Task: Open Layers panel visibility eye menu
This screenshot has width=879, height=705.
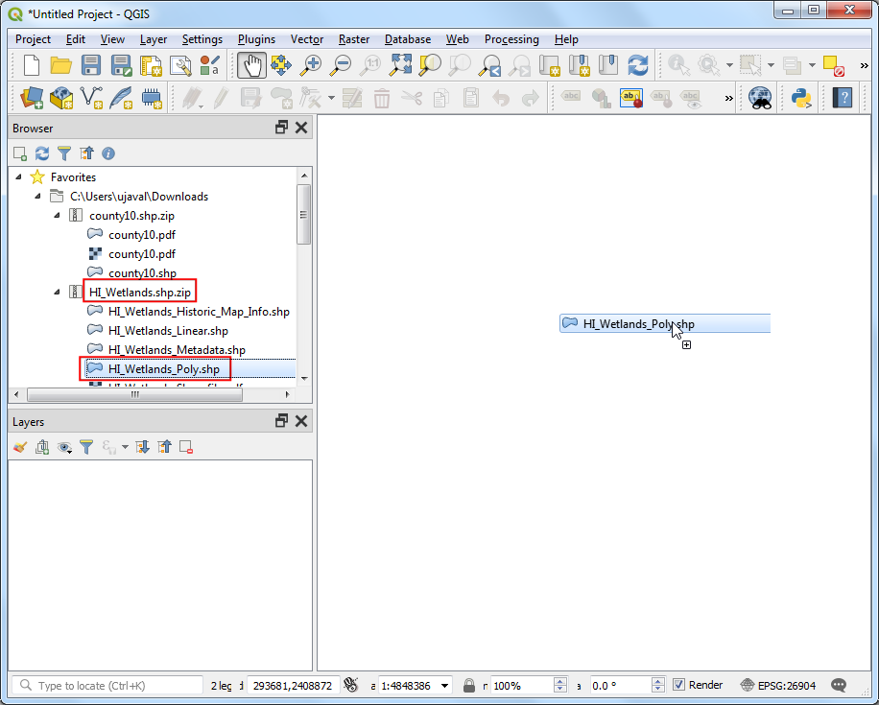Action: point(65,447)
